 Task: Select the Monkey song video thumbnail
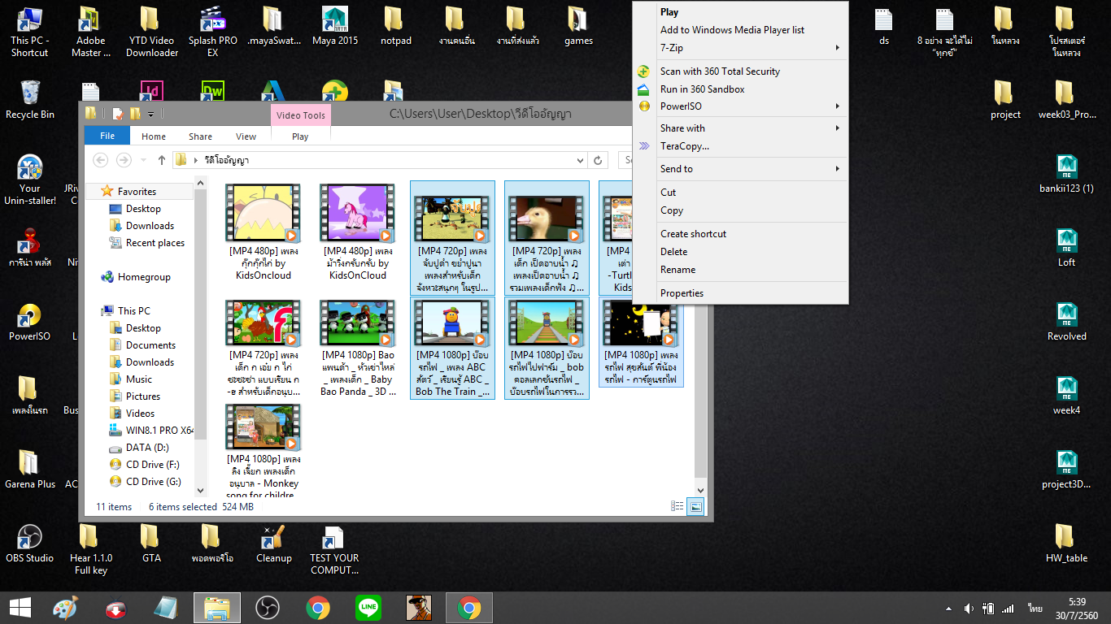(263, 427)
